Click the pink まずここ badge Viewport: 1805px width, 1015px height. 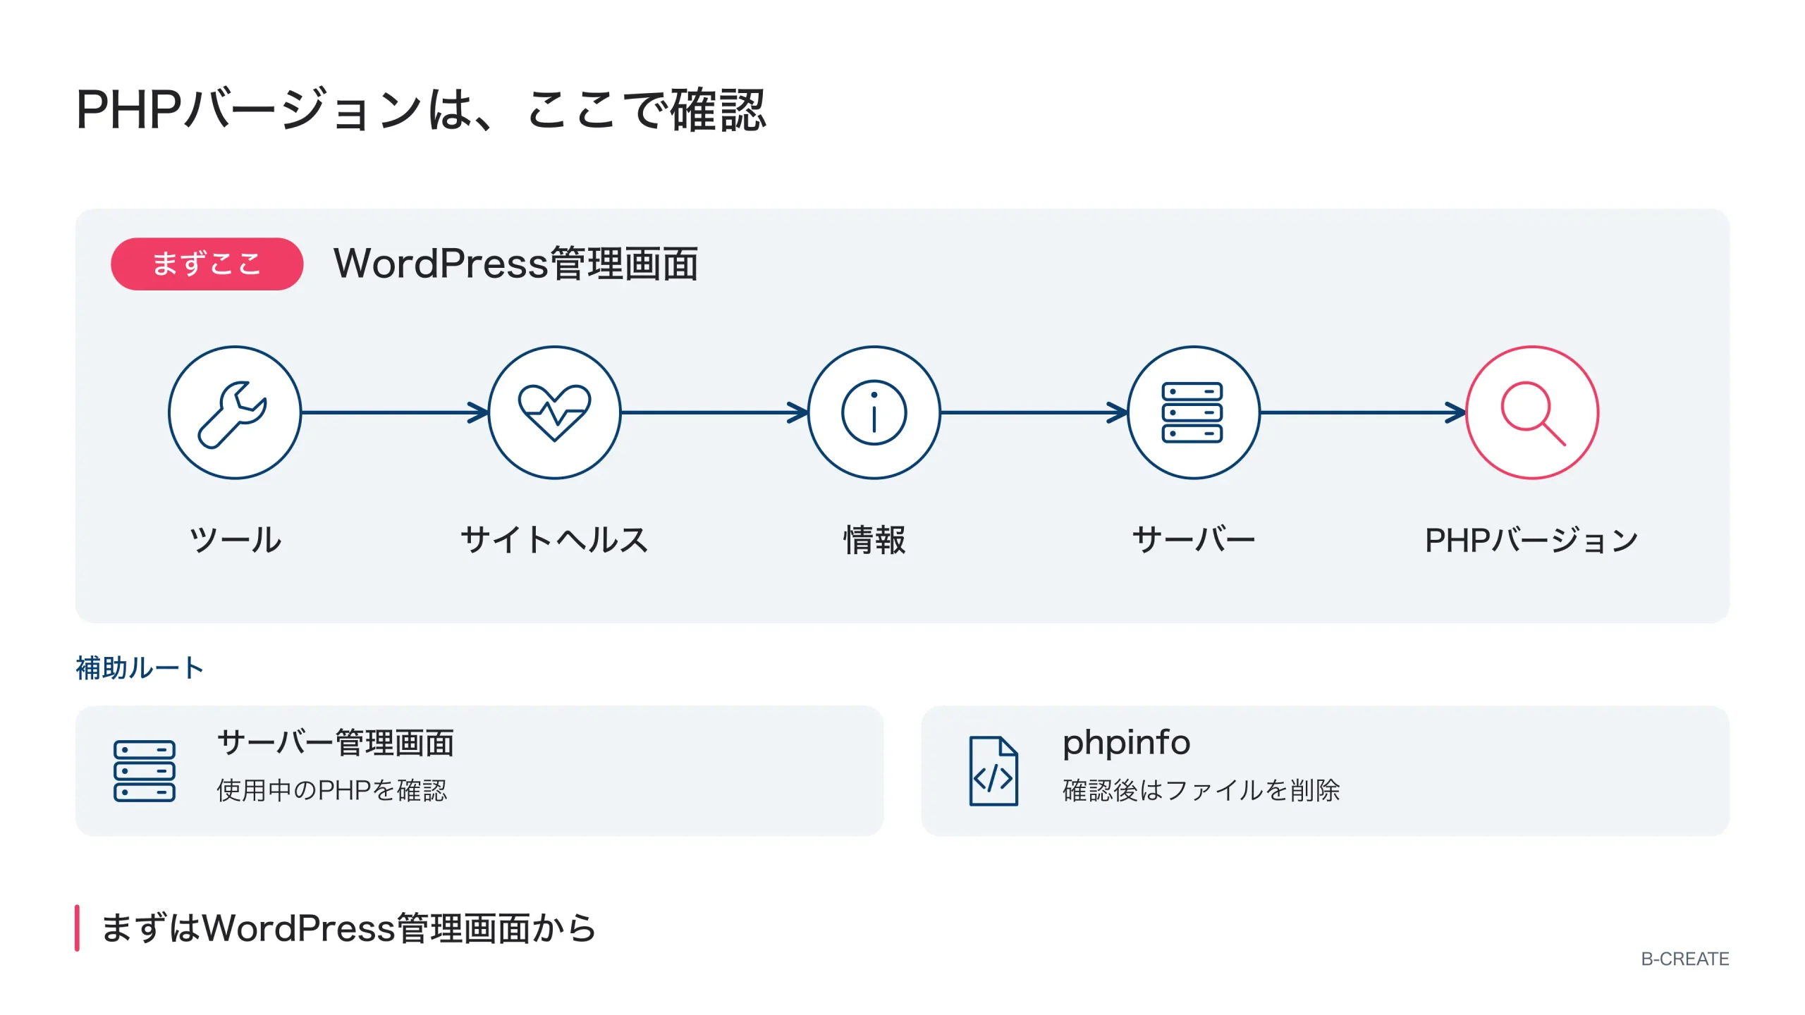click(x=207, y=264)
